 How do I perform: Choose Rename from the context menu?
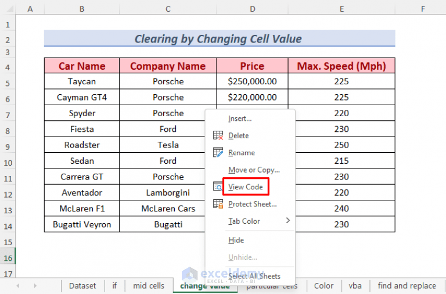point(250,153)
